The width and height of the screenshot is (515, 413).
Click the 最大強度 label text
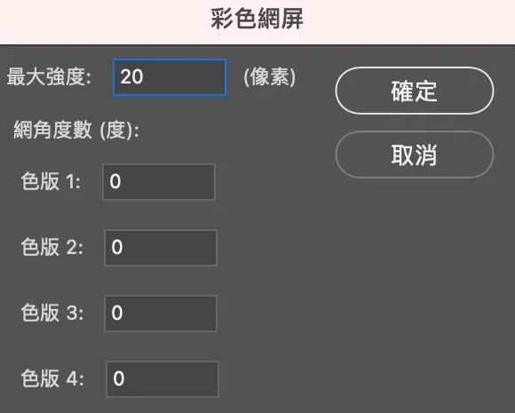[x=49, y=77]
